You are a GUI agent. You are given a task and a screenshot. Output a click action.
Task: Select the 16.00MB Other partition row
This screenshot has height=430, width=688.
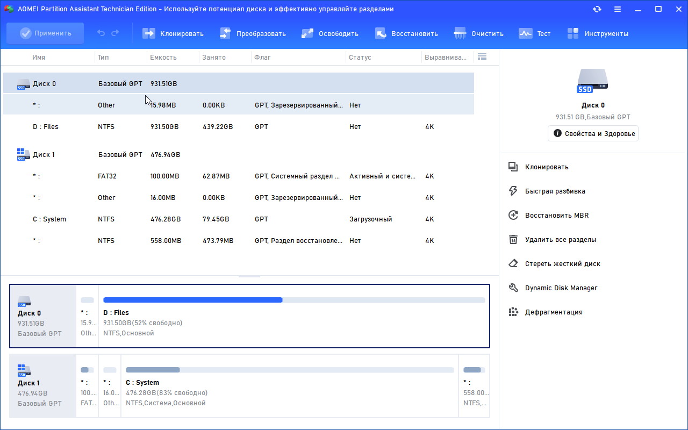[x=239, y=197]
